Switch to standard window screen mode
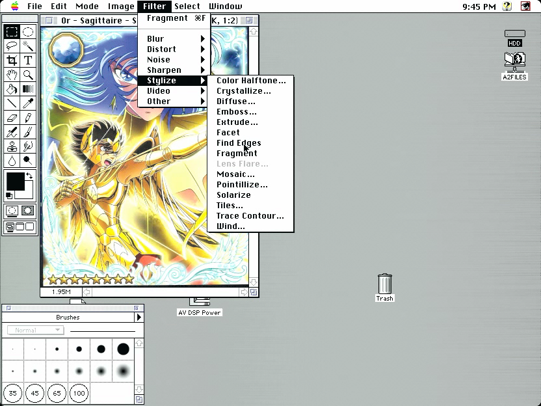This screenshot has height=406, width=541. [10, 227]
